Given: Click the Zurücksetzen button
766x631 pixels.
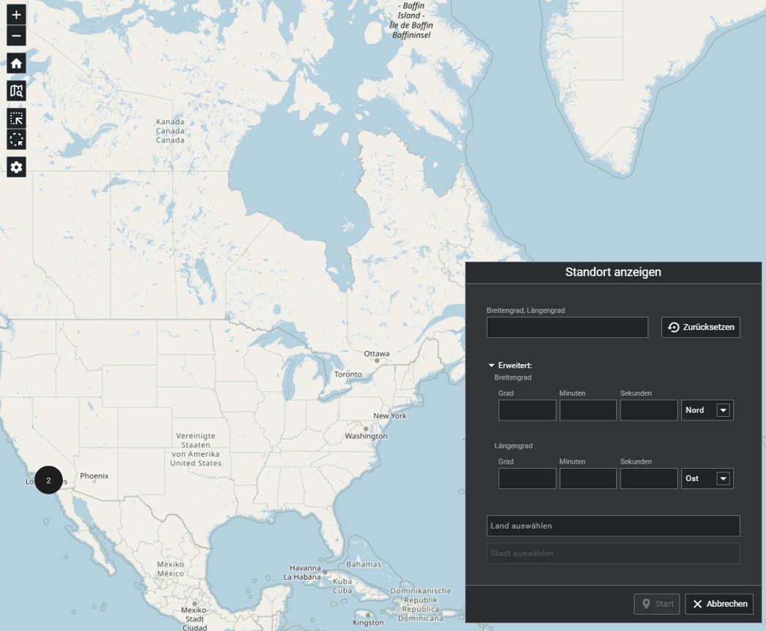Looking at the screenshot, I should 701,328.
